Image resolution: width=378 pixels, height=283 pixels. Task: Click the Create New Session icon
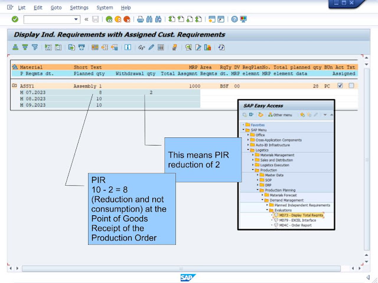pos(212,19)
